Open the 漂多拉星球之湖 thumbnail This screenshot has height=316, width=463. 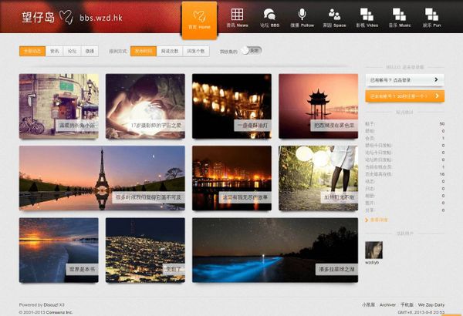click(x=275, y=250)
